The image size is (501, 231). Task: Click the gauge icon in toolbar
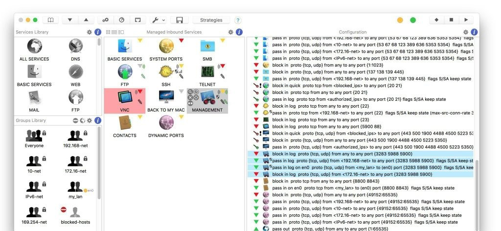[122, 20]
